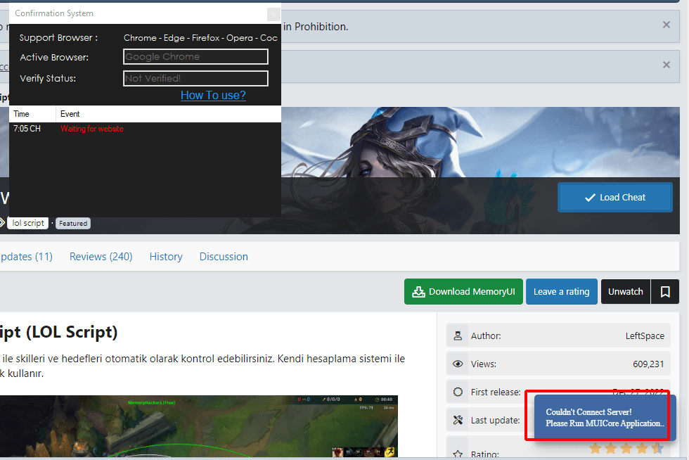The width and height of the screenshot is (689, 460).
Task: Click the download icon in Download MemoryUI
Action: [x=418, y=292]
